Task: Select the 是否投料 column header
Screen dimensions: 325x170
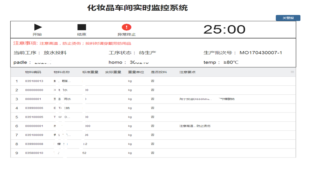Action: pyautogui.click(x=159, y=72)
